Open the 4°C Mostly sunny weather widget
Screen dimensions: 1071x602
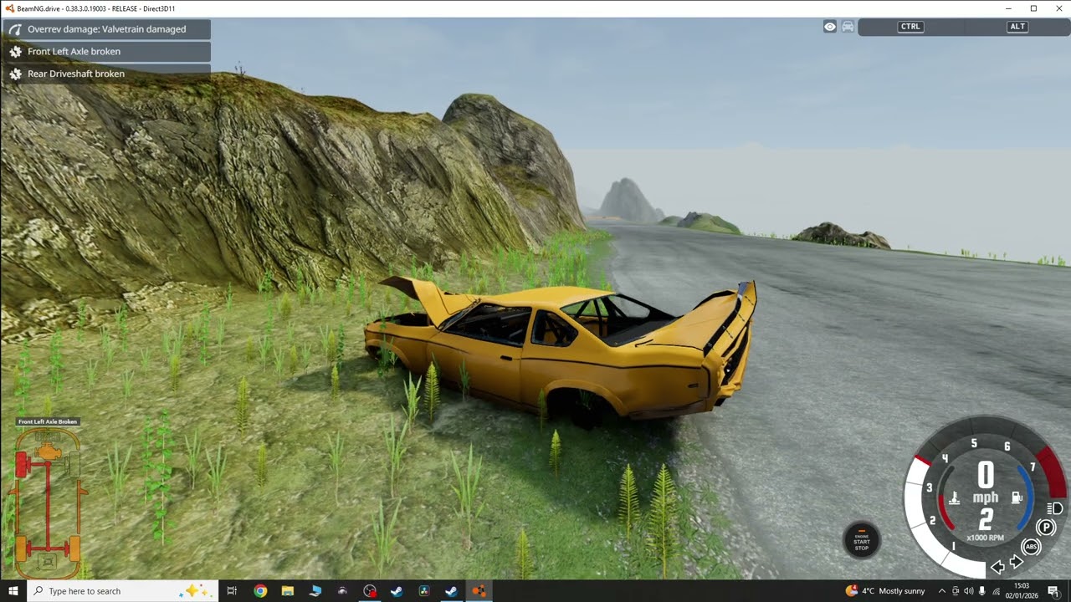pos(885,591)
